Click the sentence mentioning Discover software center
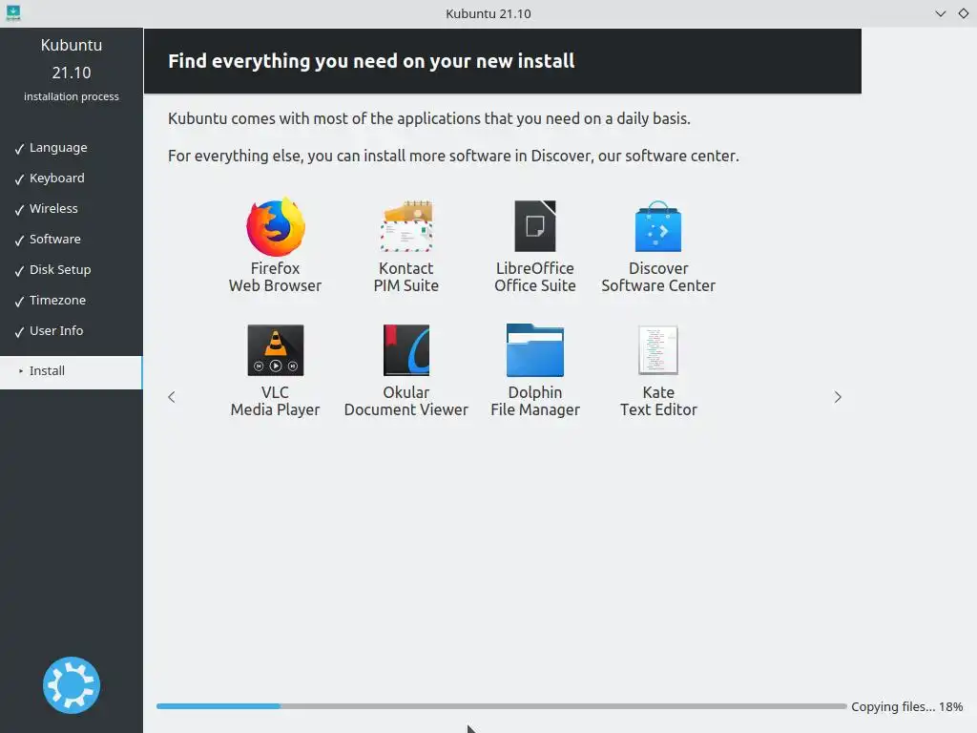This screenshot has height=733, width=977. pyautogui.click(x=453, y=156)
